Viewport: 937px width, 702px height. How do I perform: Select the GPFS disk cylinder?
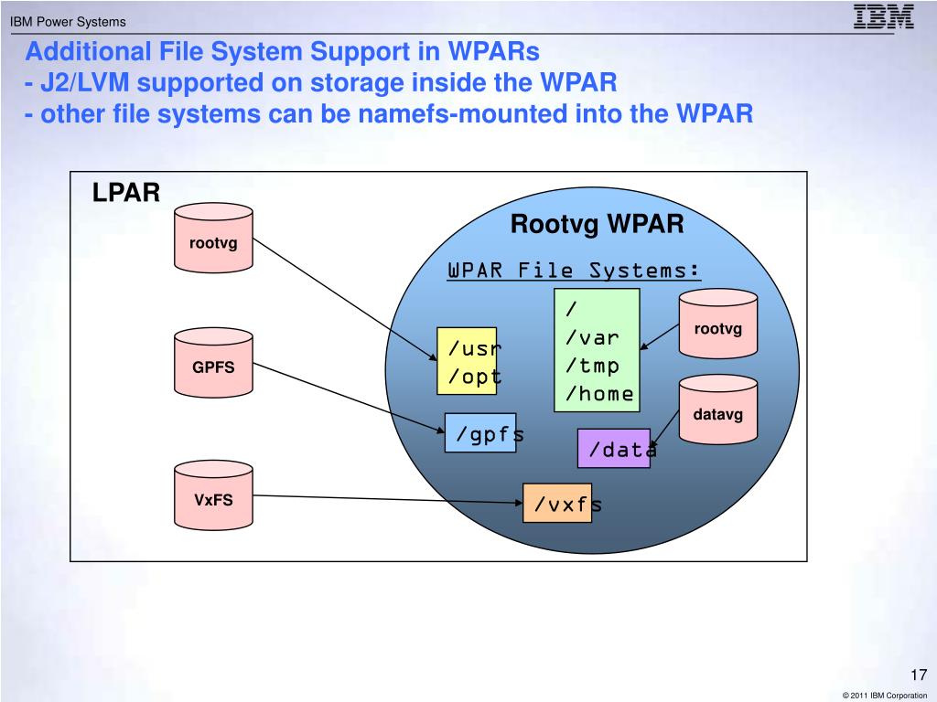[x=213, y=362]
